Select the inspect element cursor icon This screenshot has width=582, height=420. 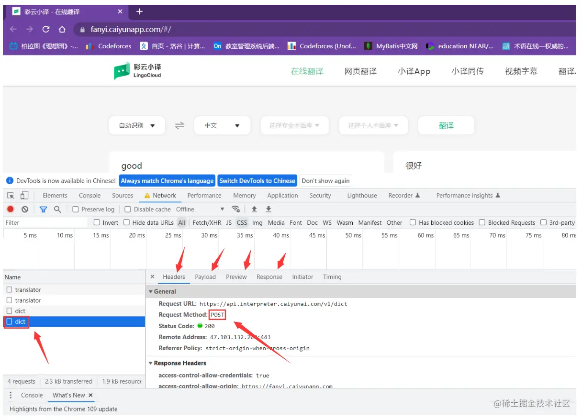pos(11,195)
